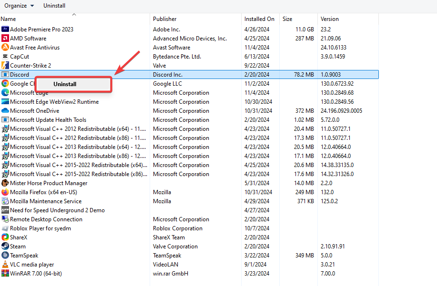The image size is (437, 286).
Task: Click the Adobe Premiere Pro 2023 icon
Action: pos(5,30)
